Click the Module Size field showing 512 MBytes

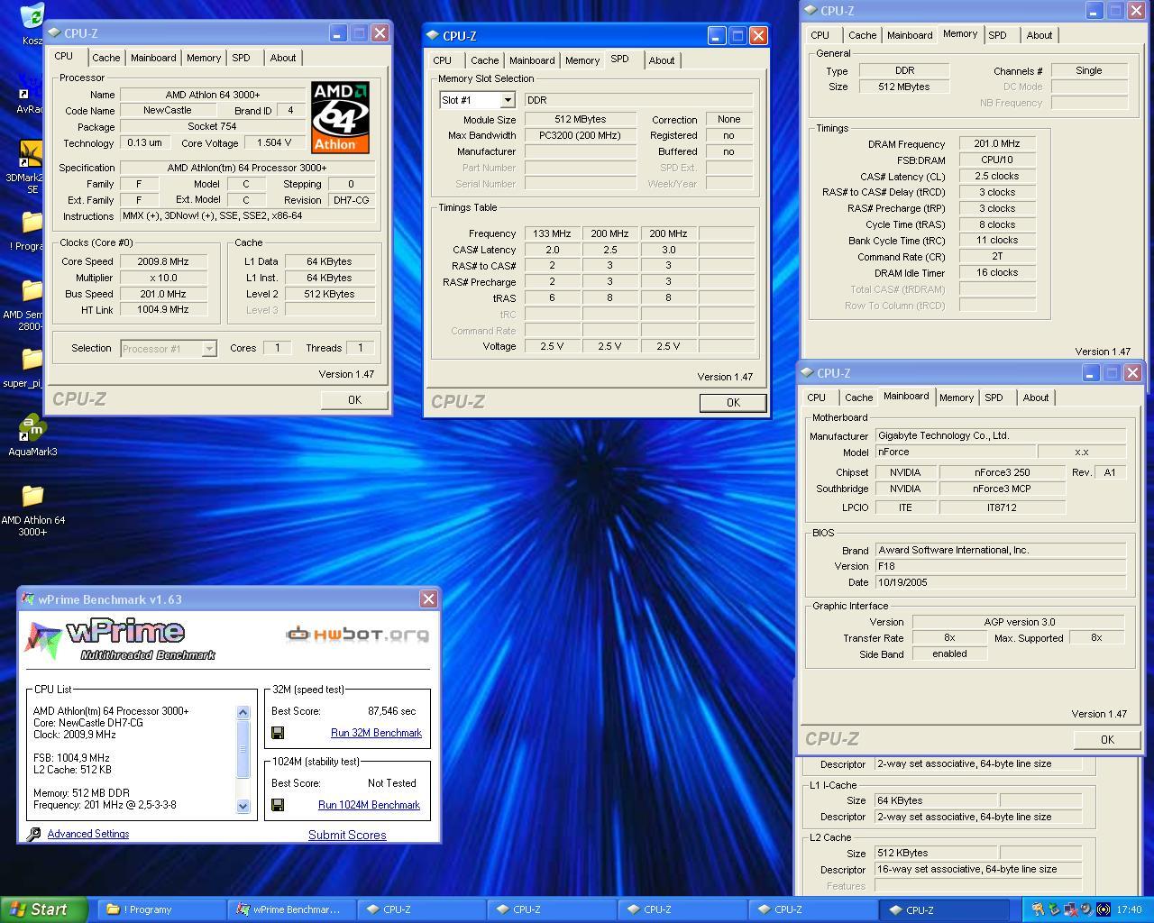pyautogui.click(x=581, y=119)
